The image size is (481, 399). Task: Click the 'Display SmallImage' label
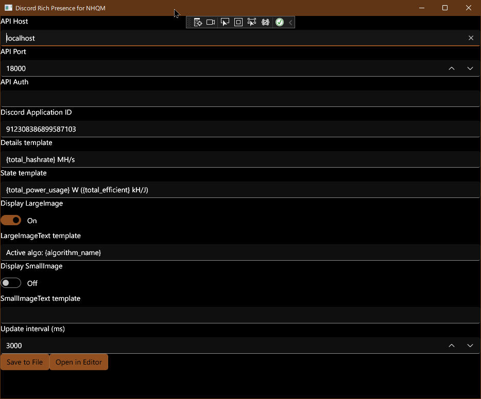31,266
